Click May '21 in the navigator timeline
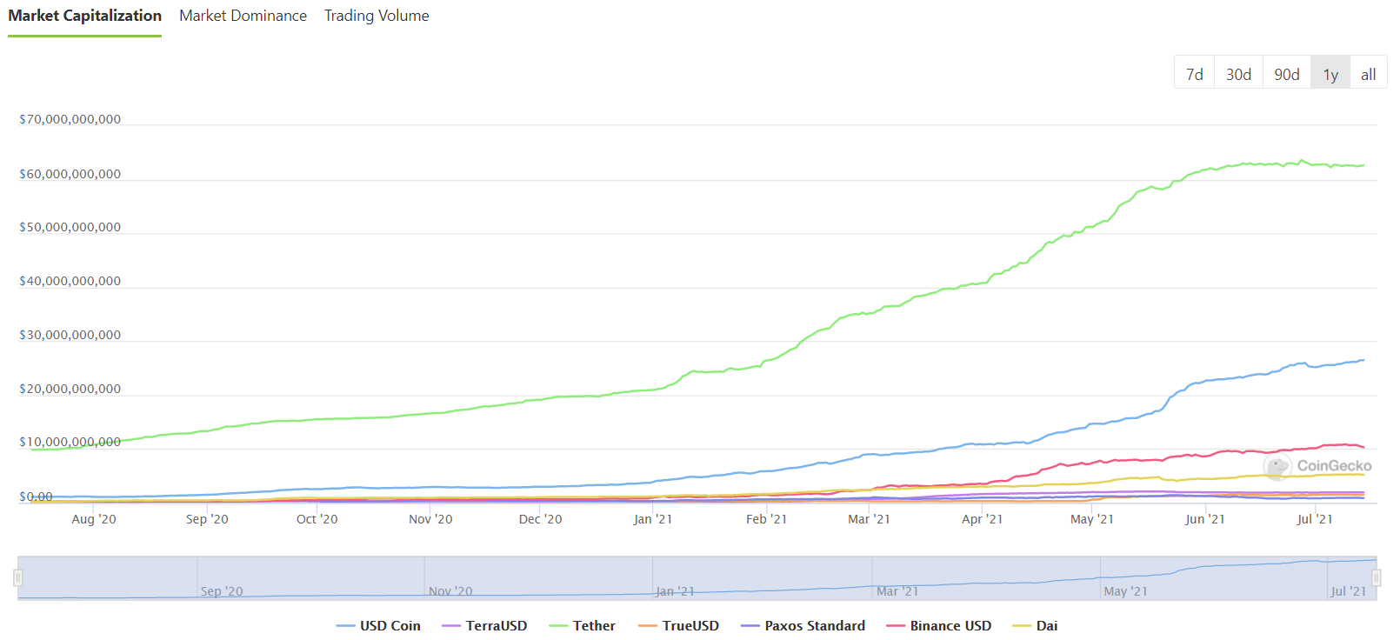This screenshot has width=1400, height=640. pyautogui.click(x=1125, y=591)
